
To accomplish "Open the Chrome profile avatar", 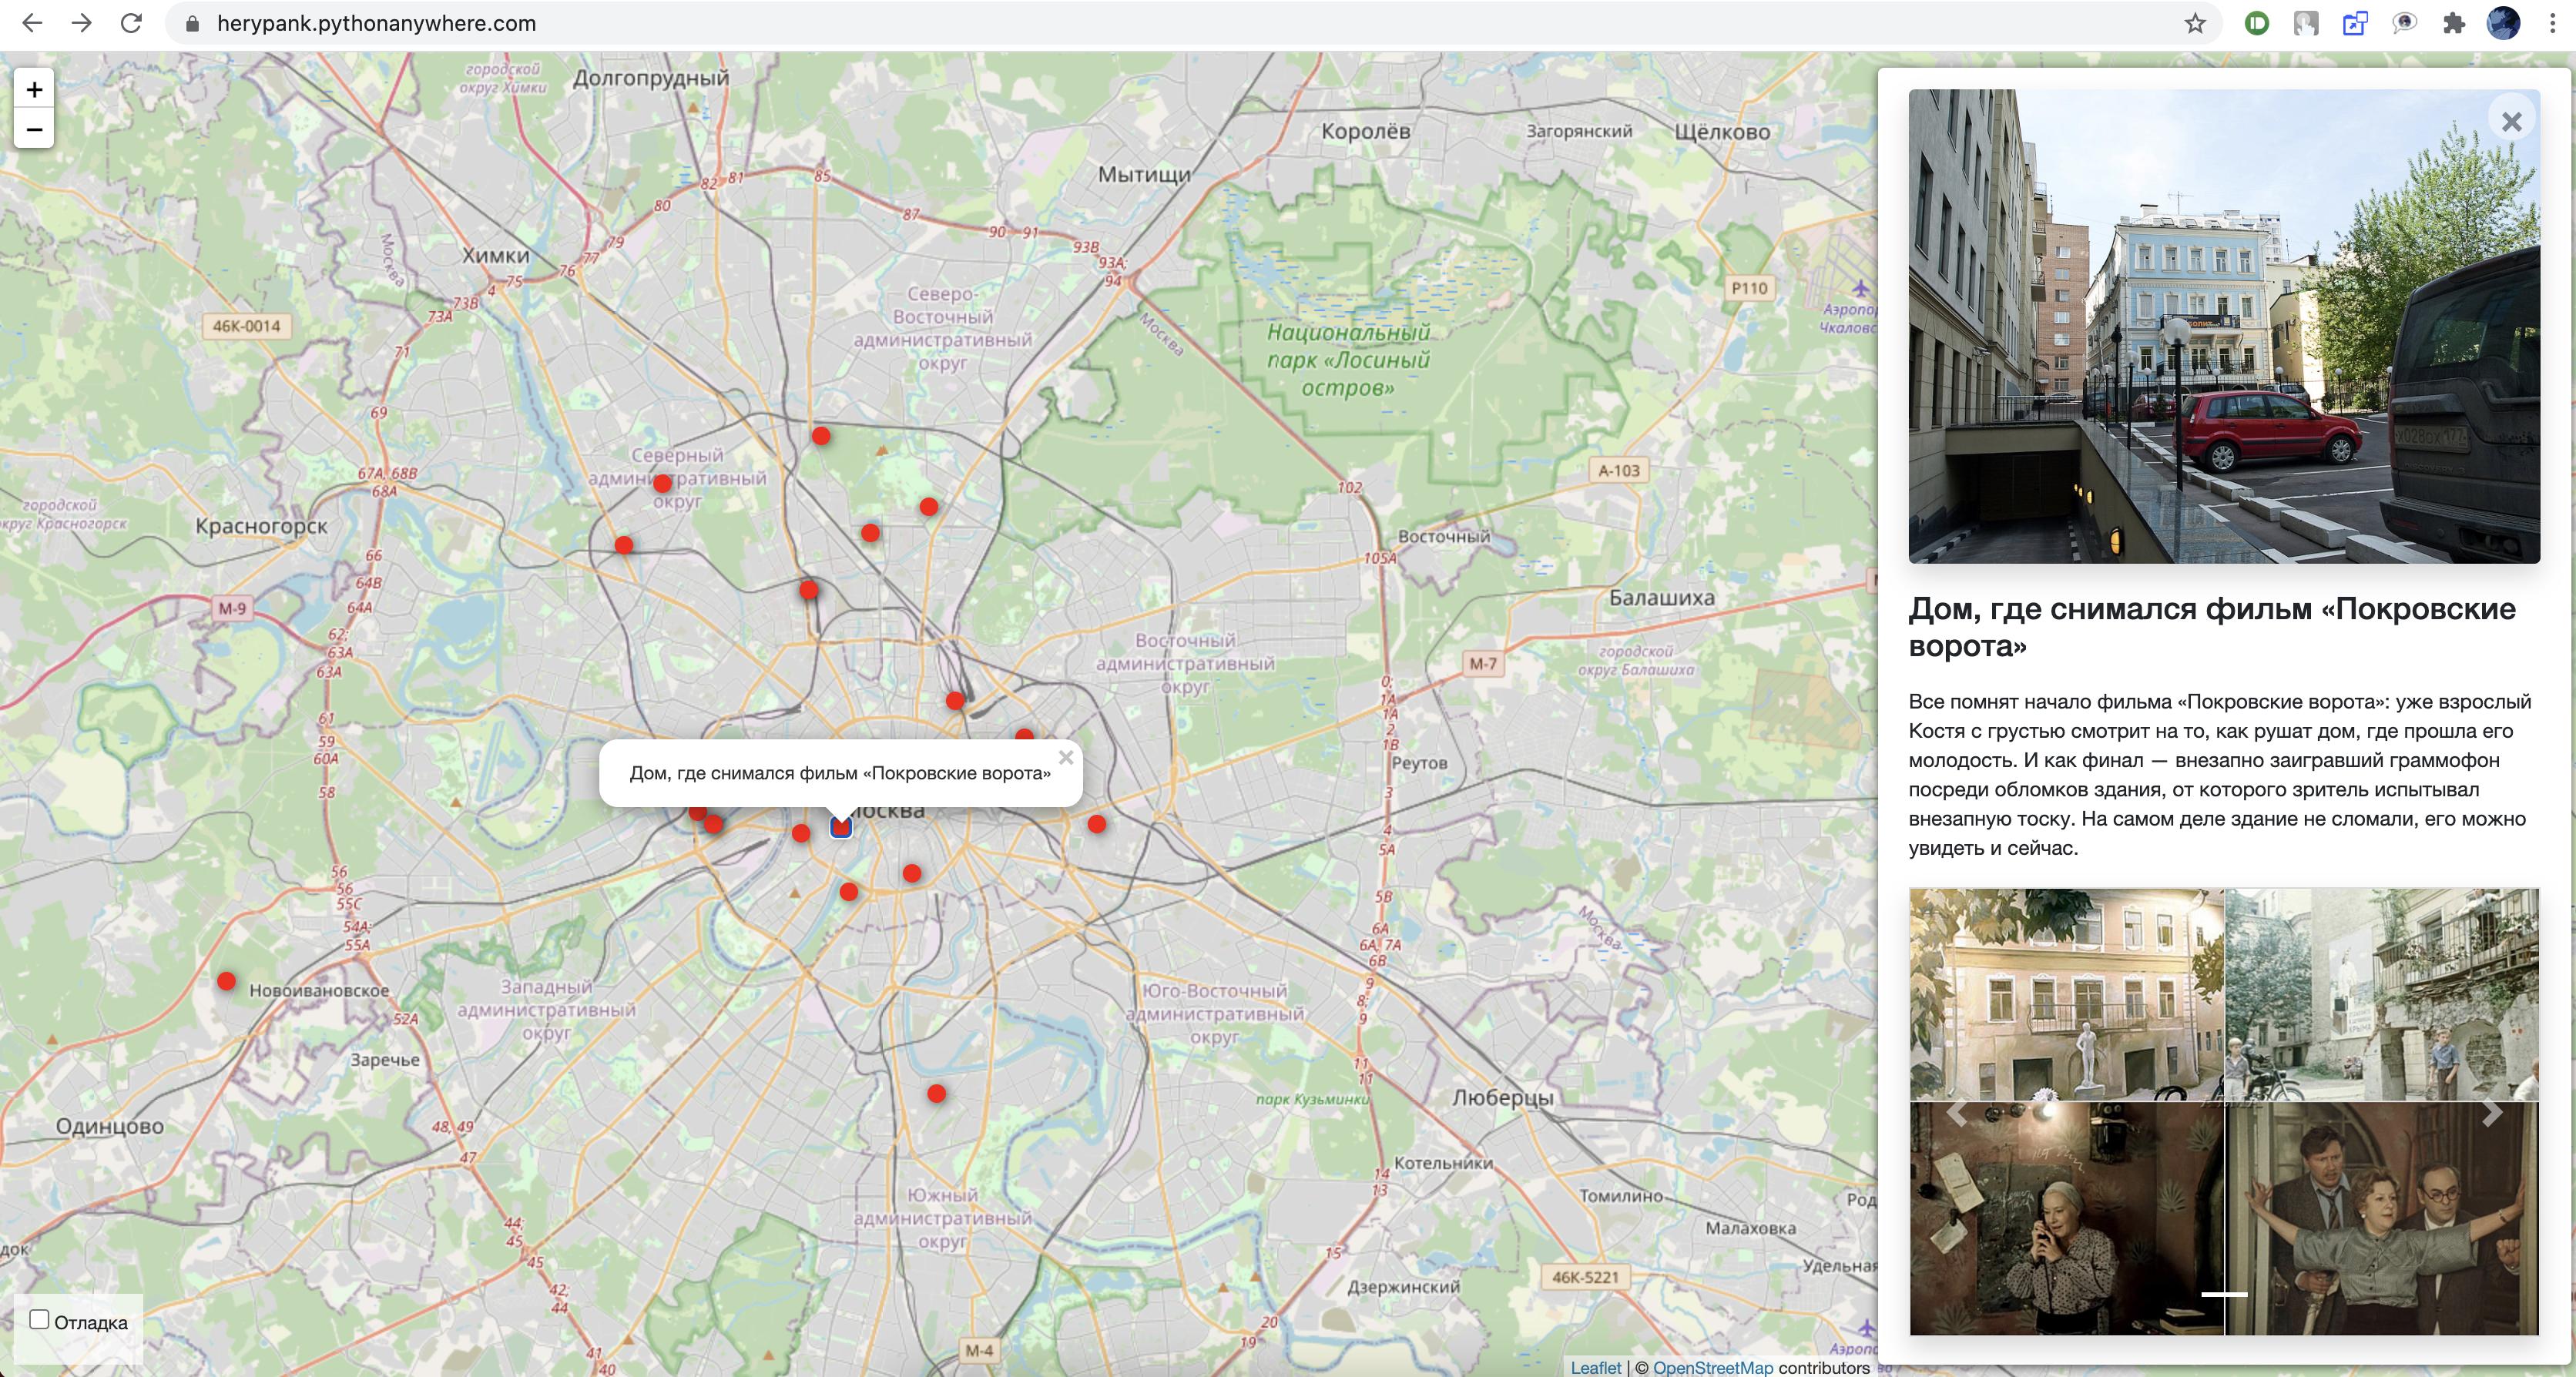I will (x=2503, y=23).
